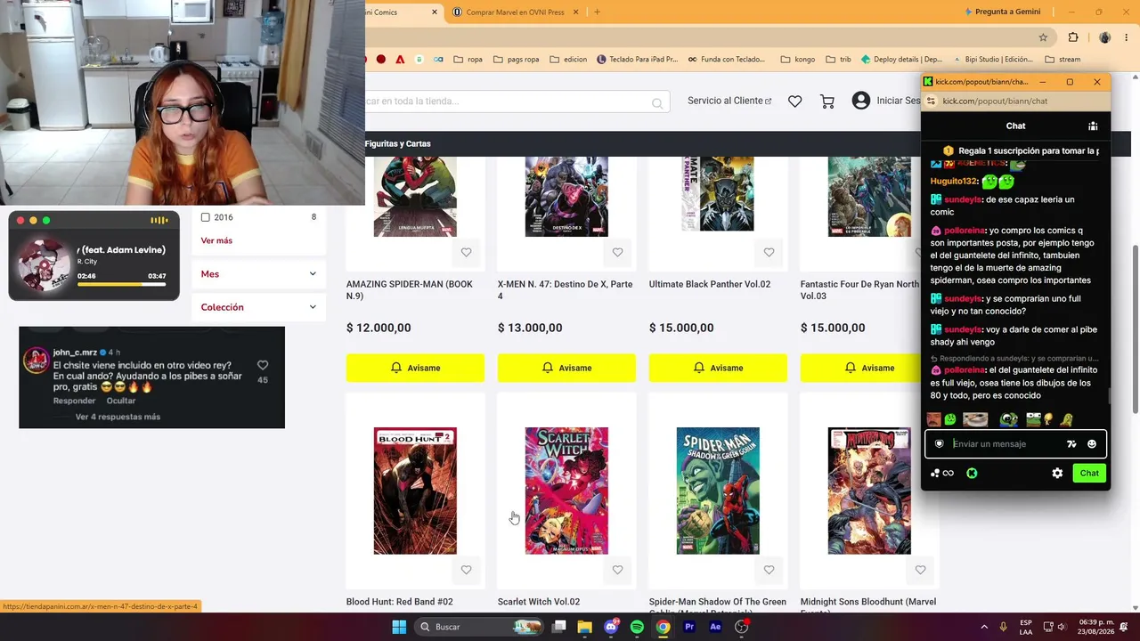The image size is (1140, 641).
Task: Click the Chrome profile avatar
Action: (1105, 37)
